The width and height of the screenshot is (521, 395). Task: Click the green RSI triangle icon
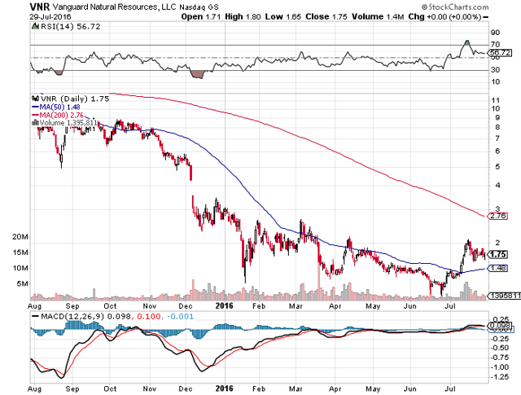(x=35, y=26)
